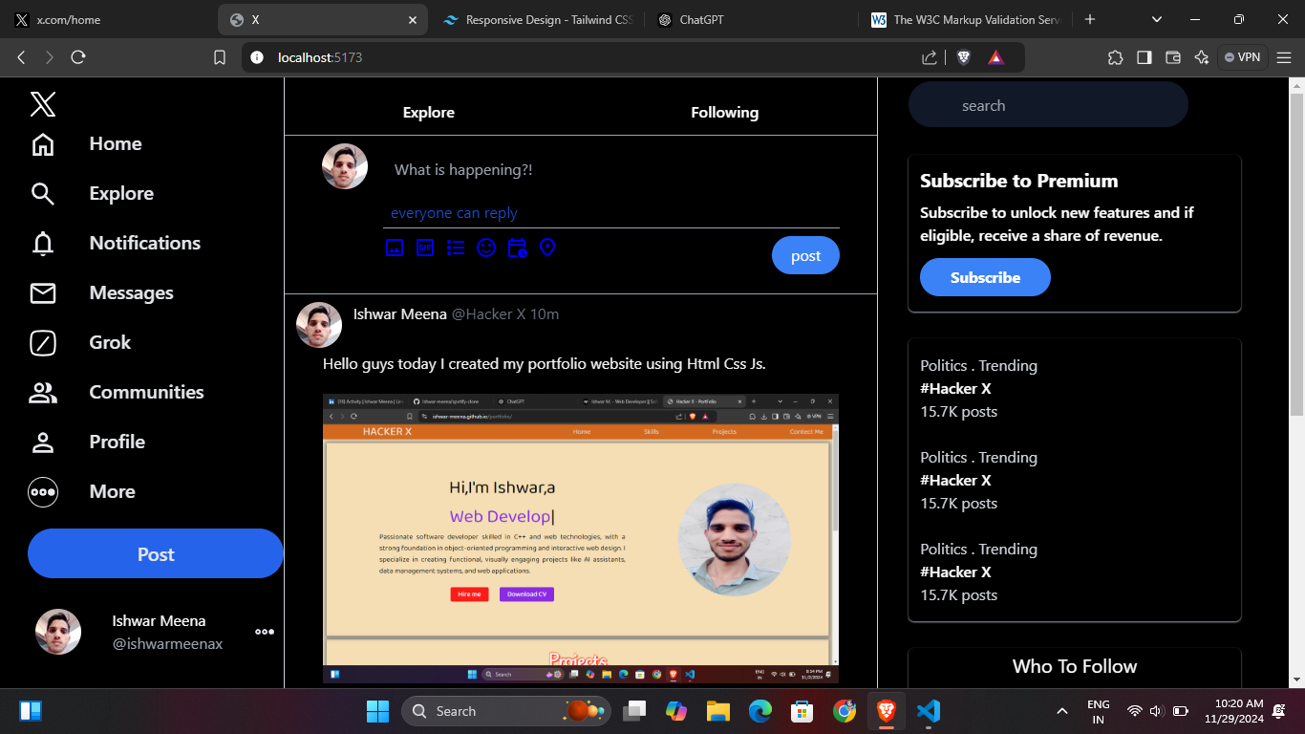
Task: Click the More circle icon
Action: pyautogui.click(x=43, y=492)
